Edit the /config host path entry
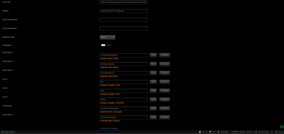The image size is (284, 134). pos(153,55)
